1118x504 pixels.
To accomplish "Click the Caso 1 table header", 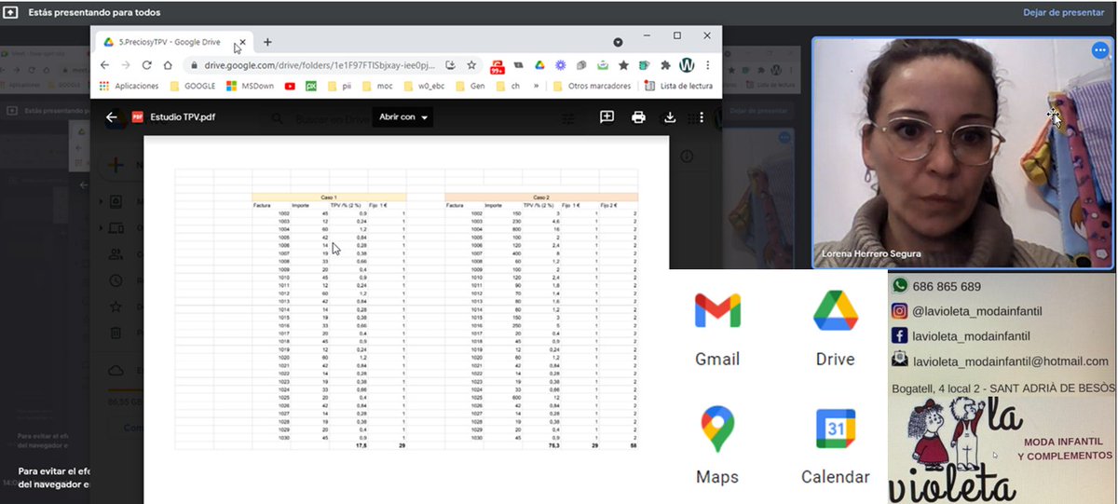I will 328,197.
